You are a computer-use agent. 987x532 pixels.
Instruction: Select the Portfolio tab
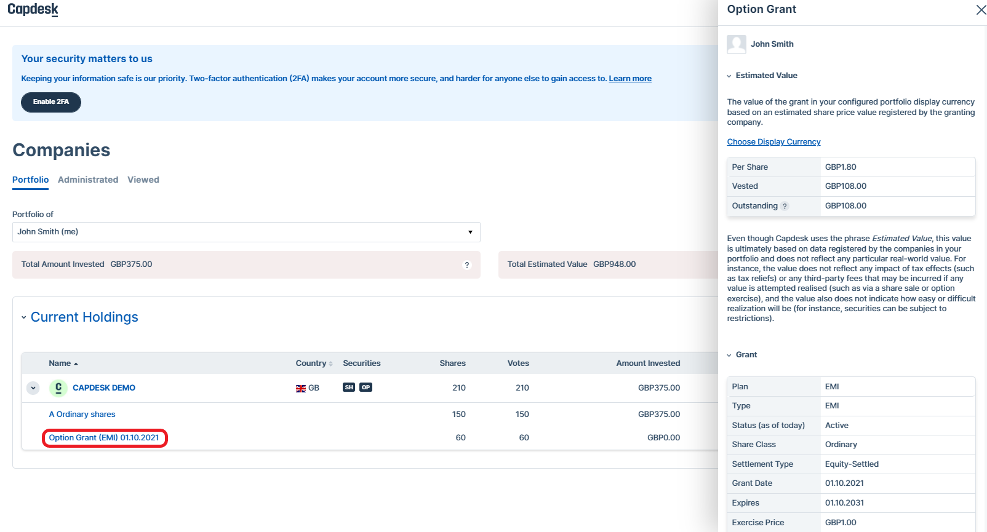coord(30,180)
